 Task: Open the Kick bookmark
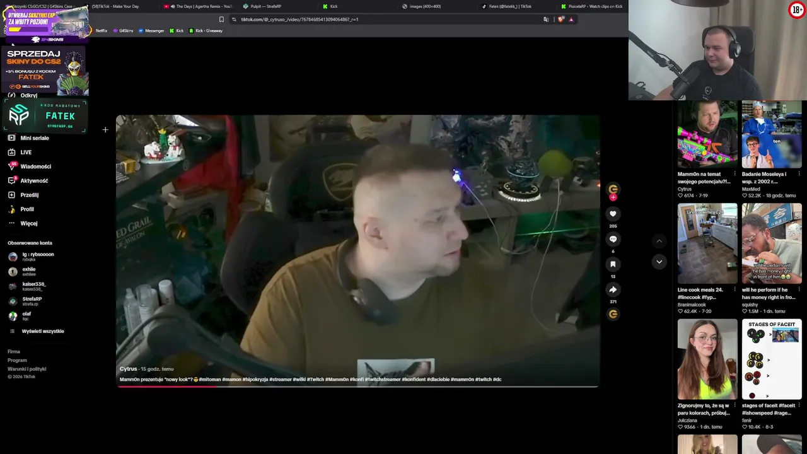(177, 31)
